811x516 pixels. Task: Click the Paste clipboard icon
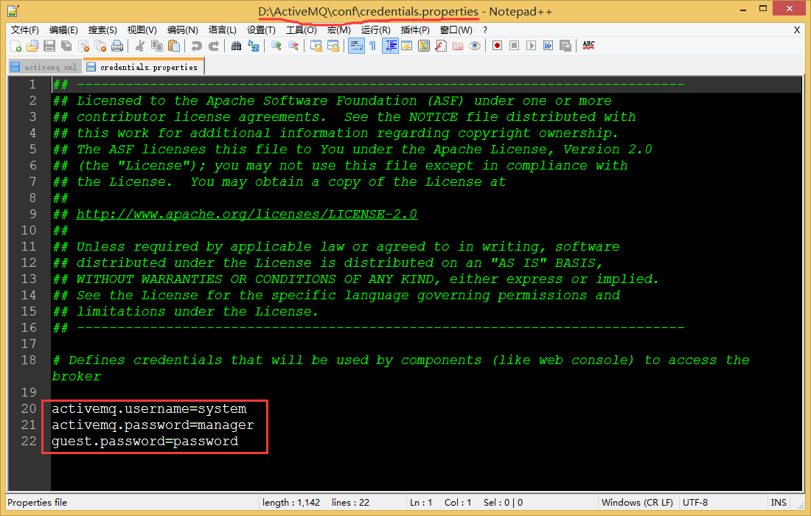[x=174, y=46]
